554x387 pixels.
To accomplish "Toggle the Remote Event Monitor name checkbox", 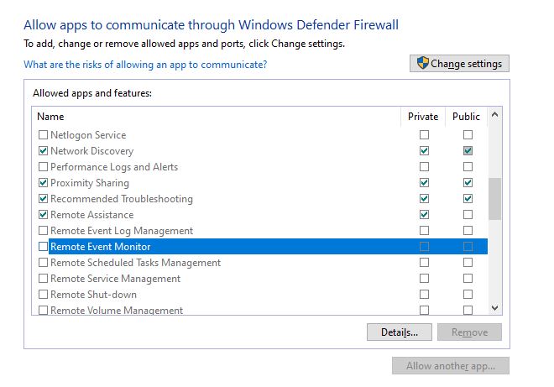I will pyautogui.click(x=43, y=246).
